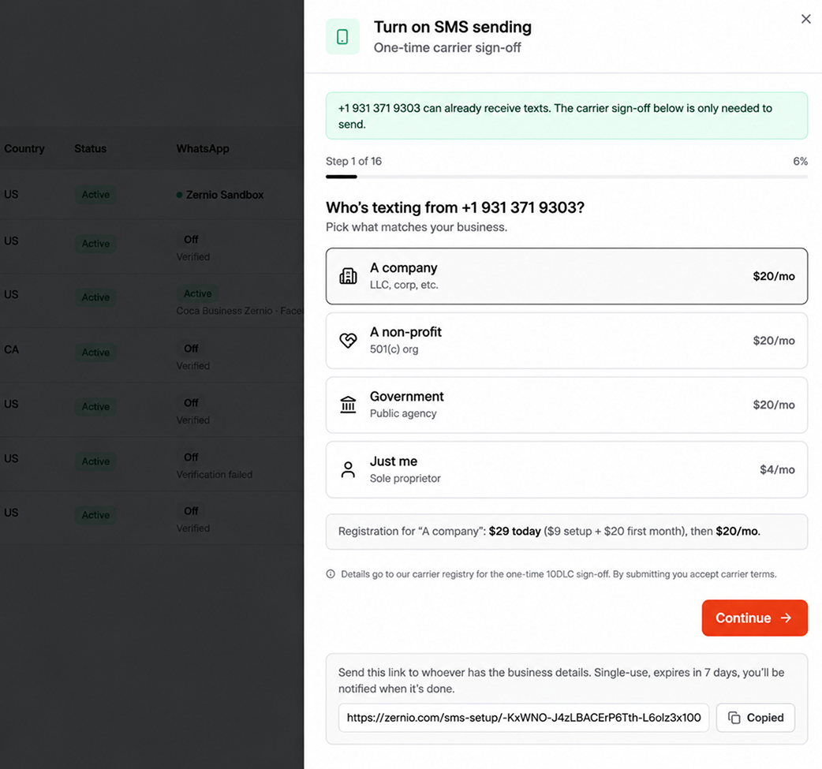Click the "One-time carrier sign-off" subtitle

click(447, 47)
